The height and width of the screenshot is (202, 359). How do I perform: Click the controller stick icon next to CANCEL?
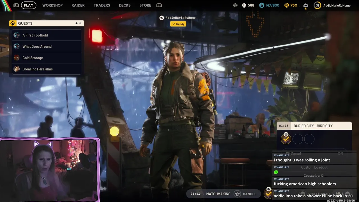[237, 194]
